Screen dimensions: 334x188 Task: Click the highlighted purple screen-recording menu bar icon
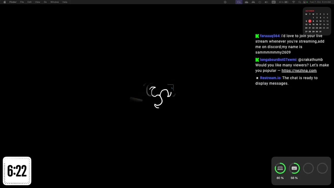pos(239,2)
